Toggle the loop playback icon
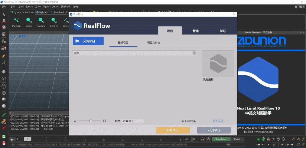 click(x=299, y=145)
